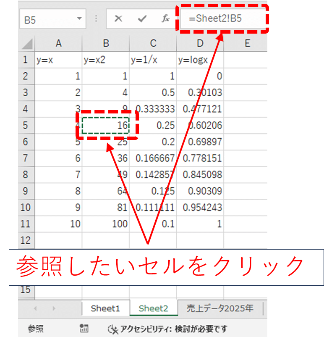Click the Enter checkmark icon in formula bar
This screenshot has width=324, height=337.
click(x=142, y=19)
